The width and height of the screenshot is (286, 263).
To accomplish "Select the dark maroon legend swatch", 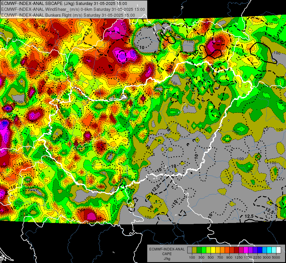I will [x=237, y=250].
